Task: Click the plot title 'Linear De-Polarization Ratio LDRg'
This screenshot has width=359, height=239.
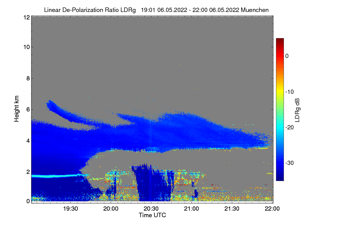Action: click(90, 10)
